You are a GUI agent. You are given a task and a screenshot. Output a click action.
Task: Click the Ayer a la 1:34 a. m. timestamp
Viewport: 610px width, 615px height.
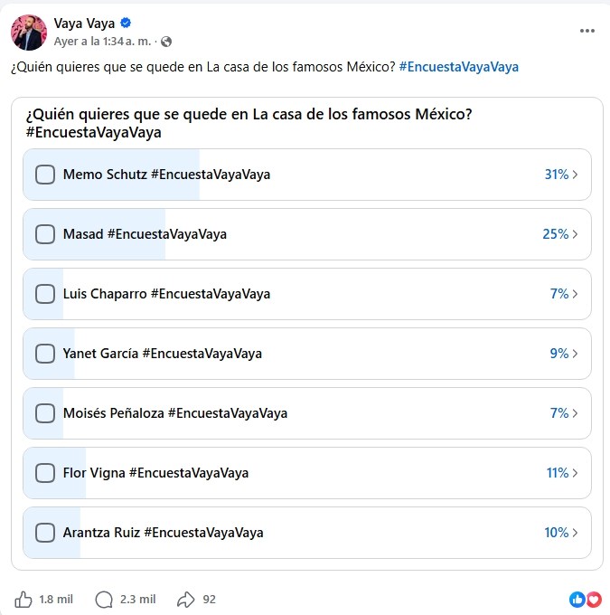102,42
